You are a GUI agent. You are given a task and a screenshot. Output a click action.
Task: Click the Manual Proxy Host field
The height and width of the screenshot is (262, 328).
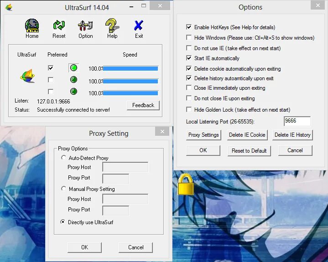(x=125, y=199)
